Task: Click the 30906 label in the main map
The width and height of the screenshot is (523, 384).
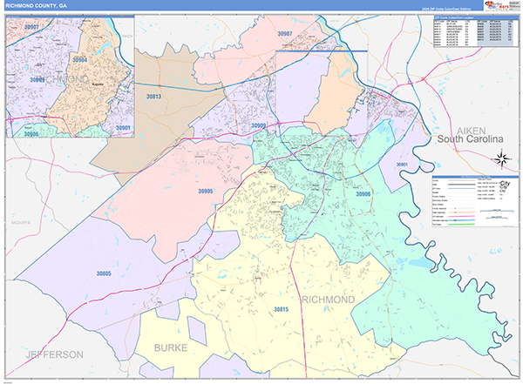Action: [x=363, y=194]
